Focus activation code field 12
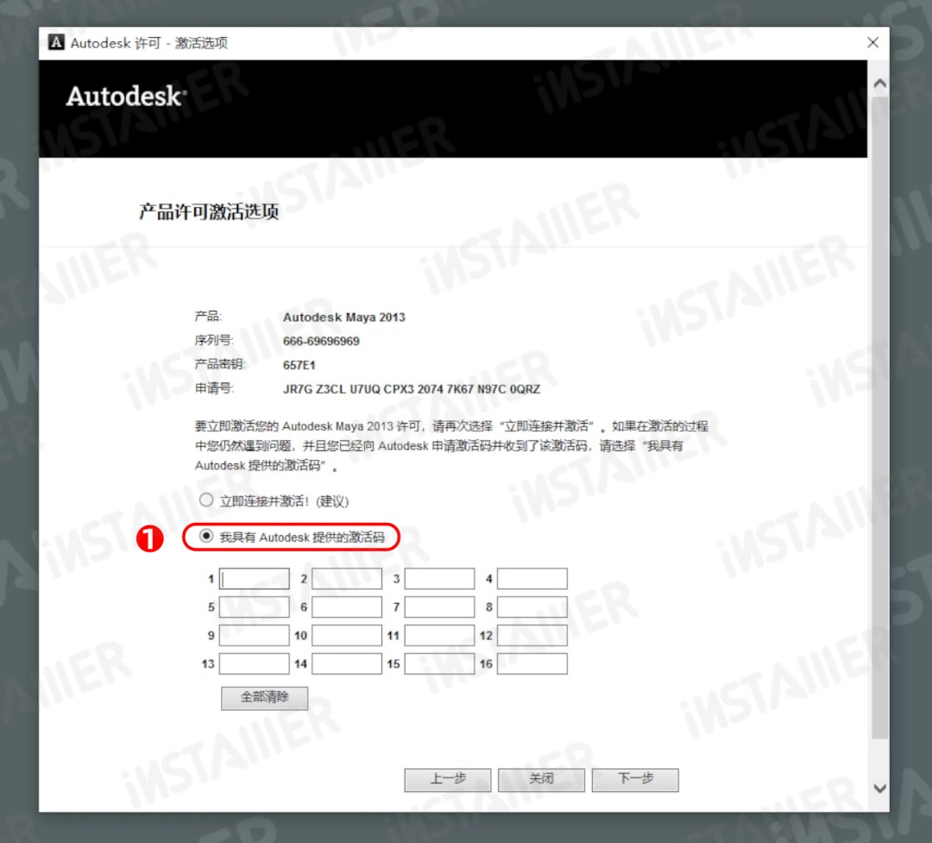 point(532,636)
